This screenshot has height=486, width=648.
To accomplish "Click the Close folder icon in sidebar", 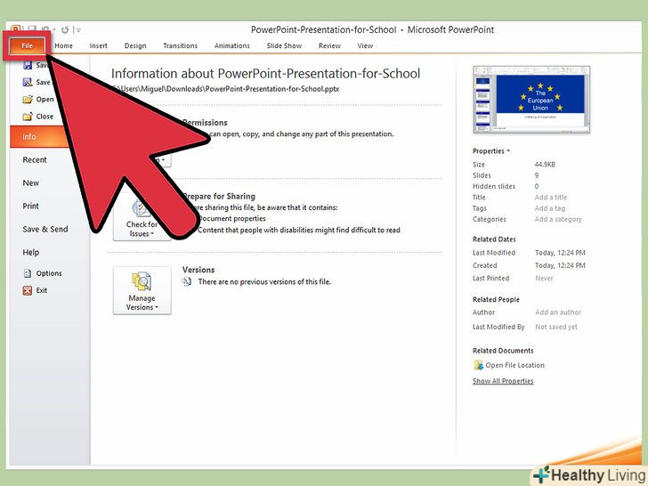I will [x=28, y=117].
